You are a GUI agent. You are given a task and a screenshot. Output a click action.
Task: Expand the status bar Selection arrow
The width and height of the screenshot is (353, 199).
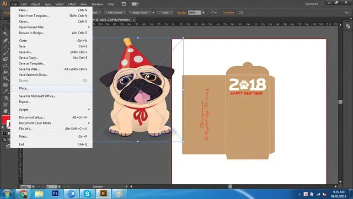point(126,187)
